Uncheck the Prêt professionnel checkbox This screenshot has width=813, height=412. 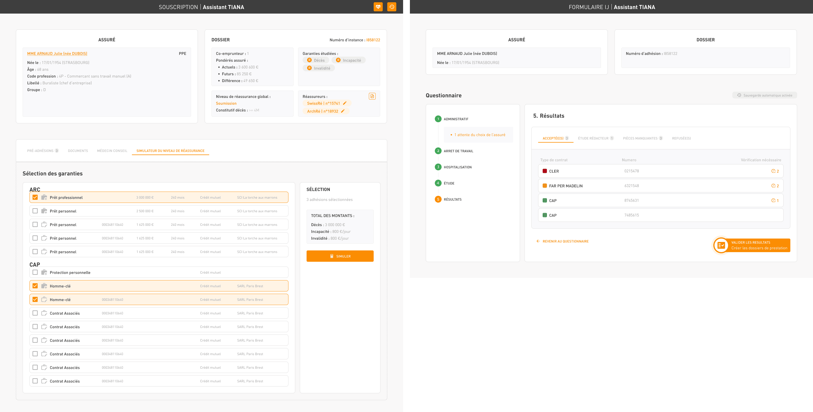pos(35,198)
